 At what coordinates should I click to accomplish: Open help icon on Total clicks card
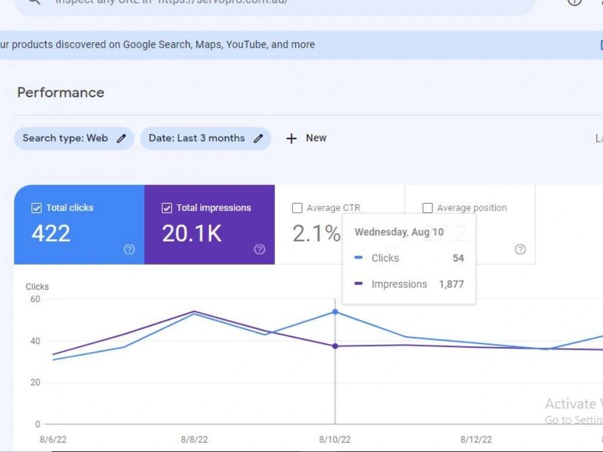click(129, 250)
